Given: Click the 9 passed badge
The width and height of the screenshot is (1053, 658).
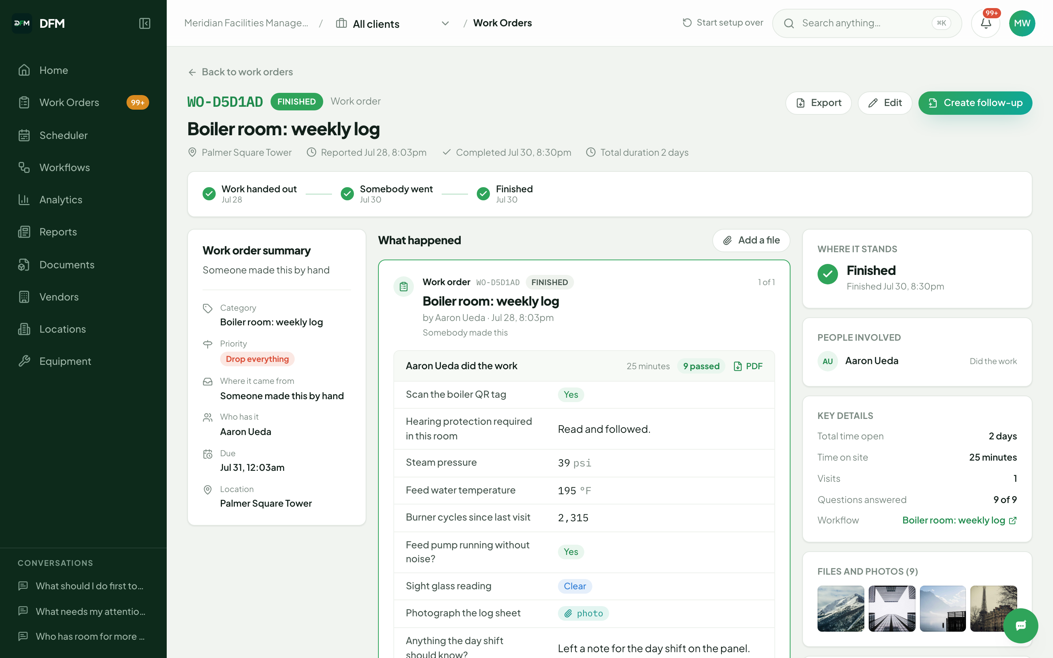Looking at the screenshot, I should coord(701,366).
